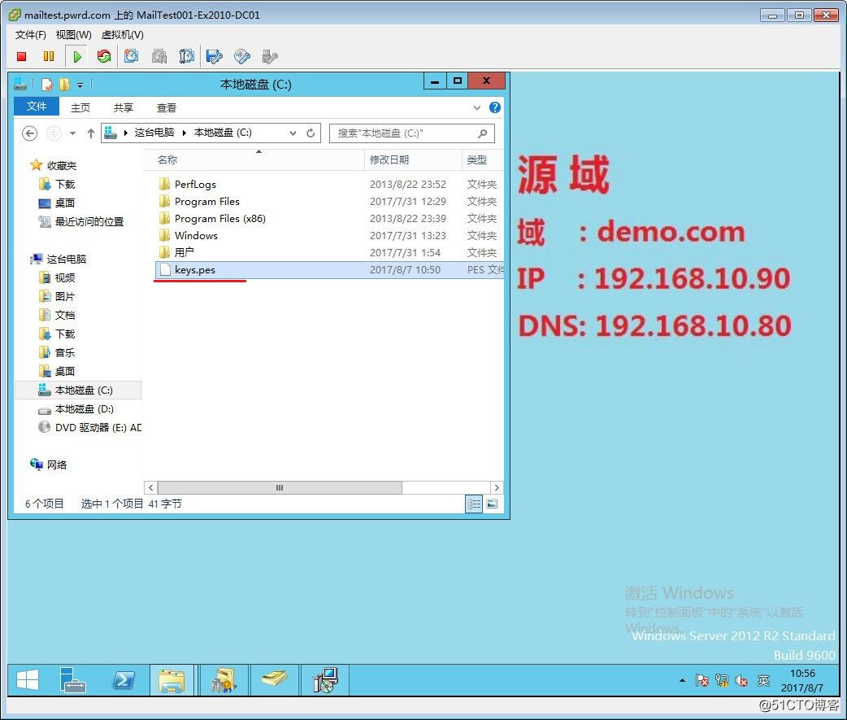Click the address bar refresh icon
The image size is (847, 720).
(x=311, y=133)
